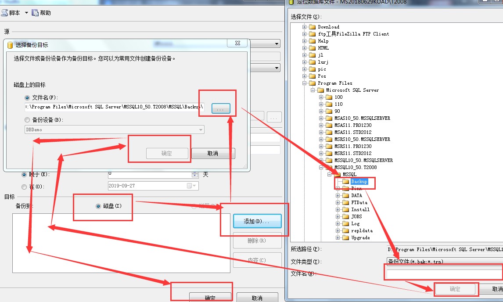This screenshot has width=503, height=302.
Task: Select the MSRS10_50.MSSQLSERVER folder icon
Action: point(329,140)
